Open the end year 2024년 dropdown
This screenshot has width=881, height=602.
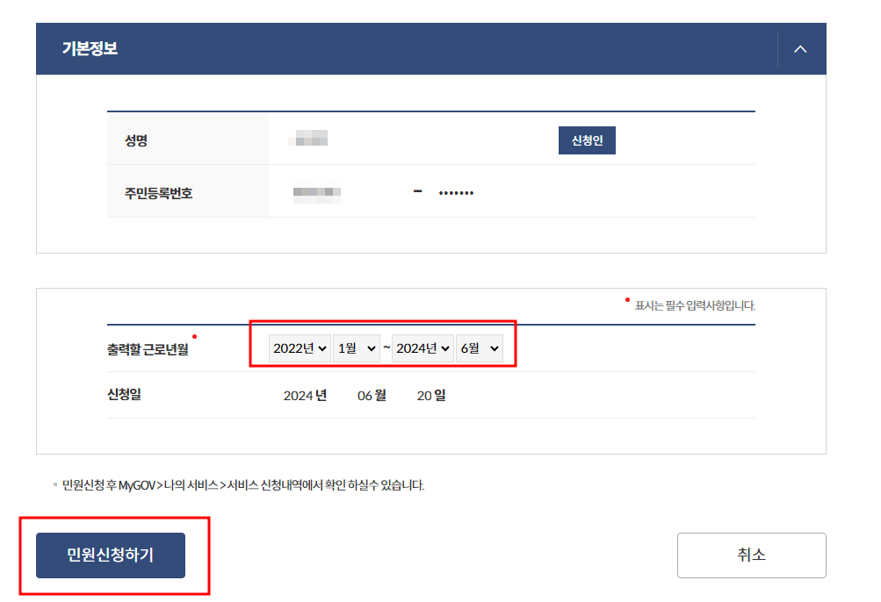[x=422, y=348]
